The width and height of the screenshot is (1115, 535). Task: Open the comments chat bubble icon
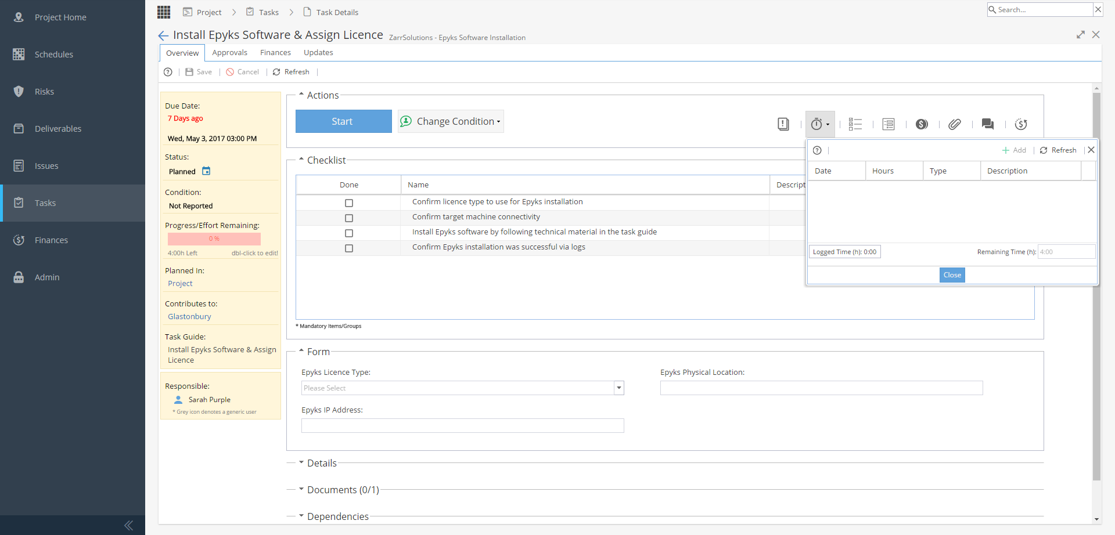[987, 124]
